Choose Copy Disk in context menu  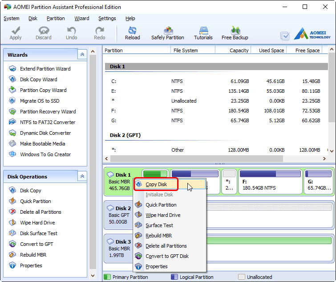[170, 184]
